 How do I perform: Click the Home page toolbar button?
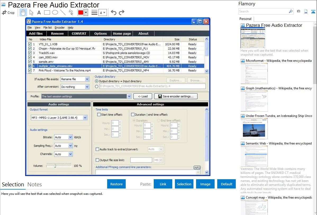(122, 34)
